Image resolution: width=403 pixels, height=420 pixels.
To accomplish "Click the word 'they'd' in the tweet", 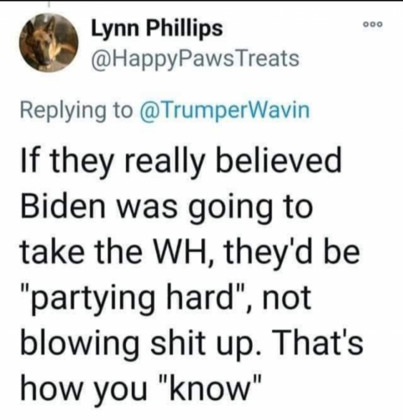I will [269, 253].
